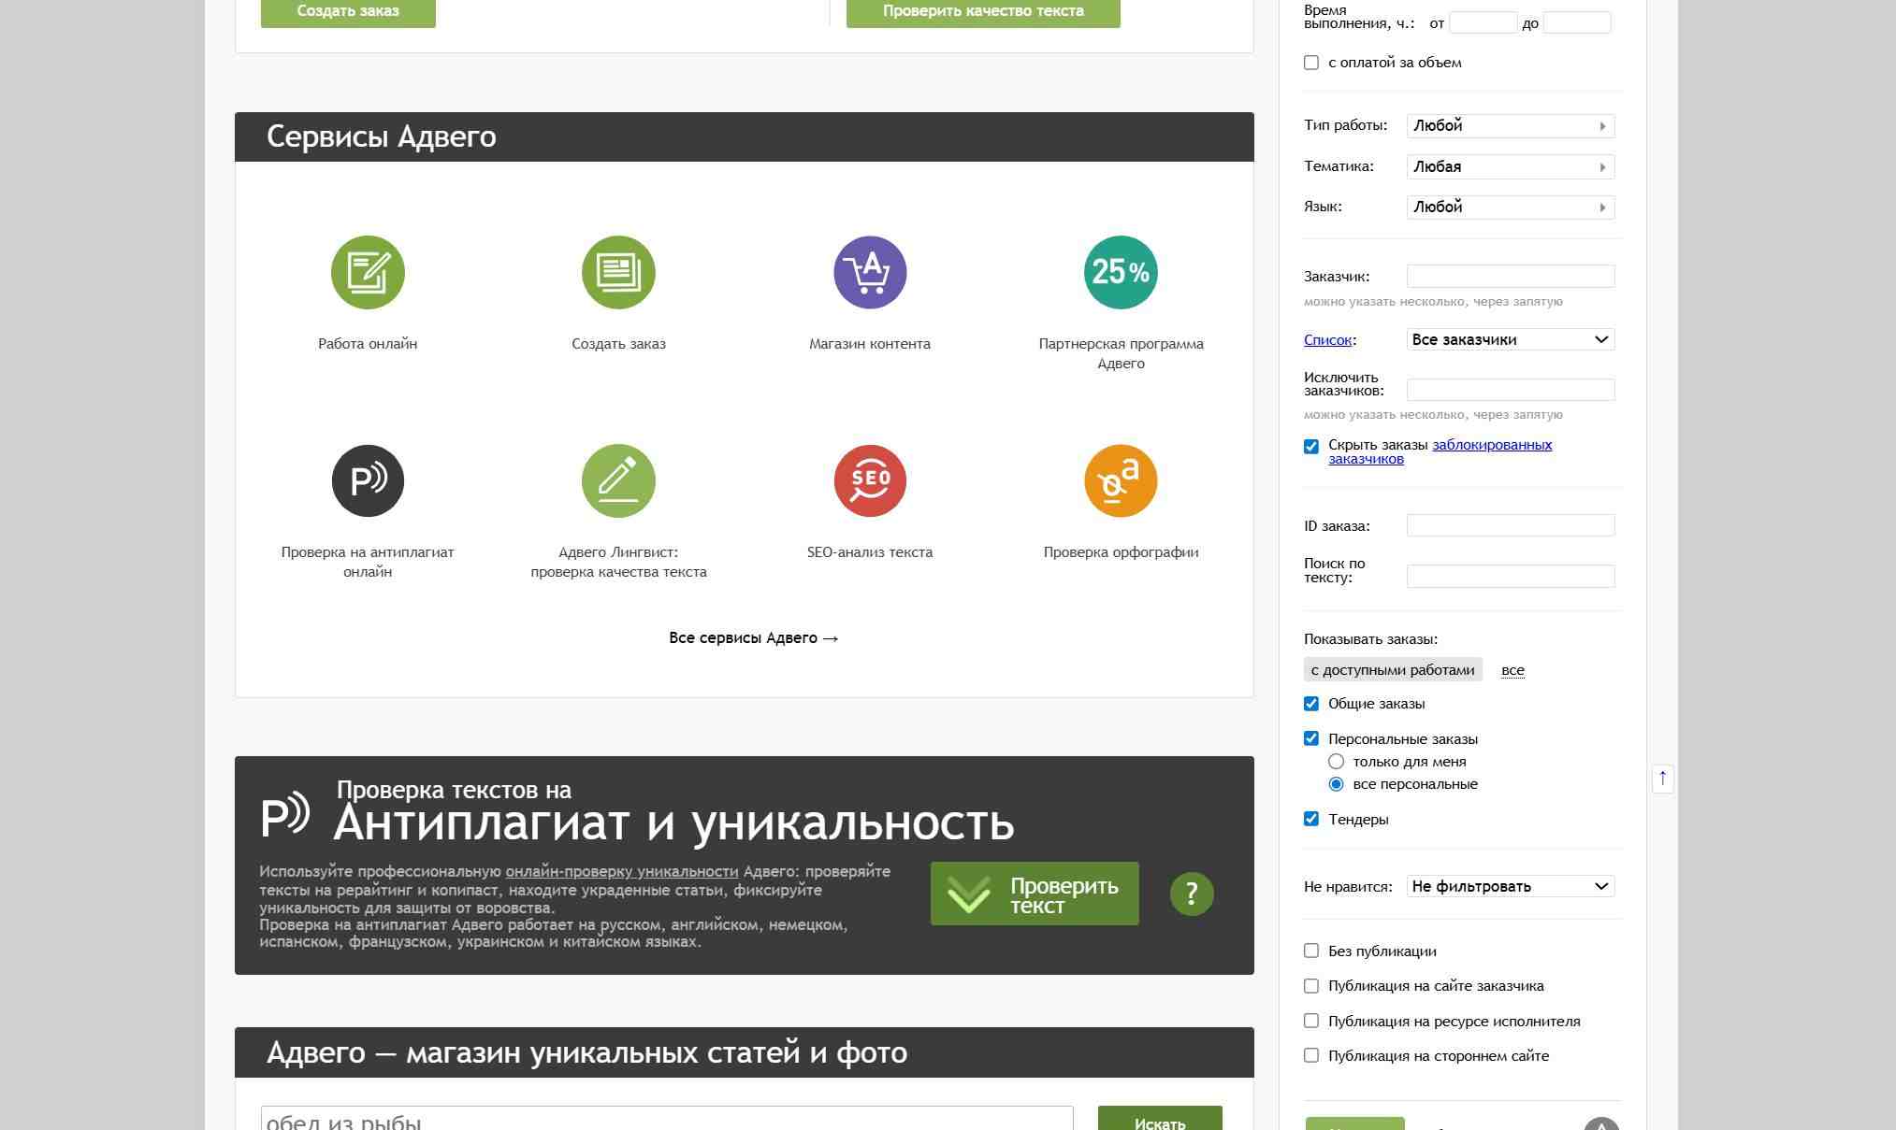The height and width of the screenshot is (1130, 1896).
Task: Open the Тип работы dropdown
Action: pos(1510,126)
